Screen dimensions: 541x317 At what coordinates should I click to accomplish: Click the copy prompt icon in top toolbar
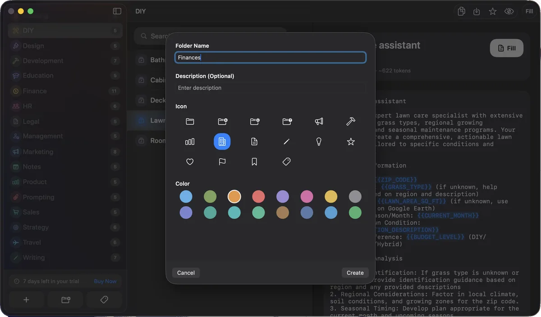[461, 11]
